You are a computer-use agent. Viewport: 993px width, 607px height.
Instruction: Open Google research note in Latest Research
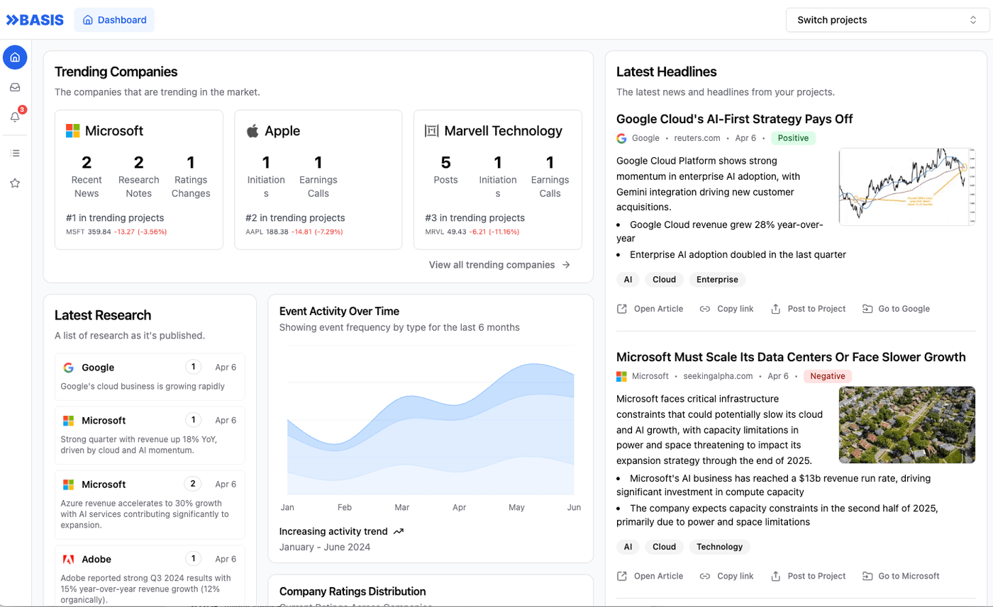pos(150,377)
